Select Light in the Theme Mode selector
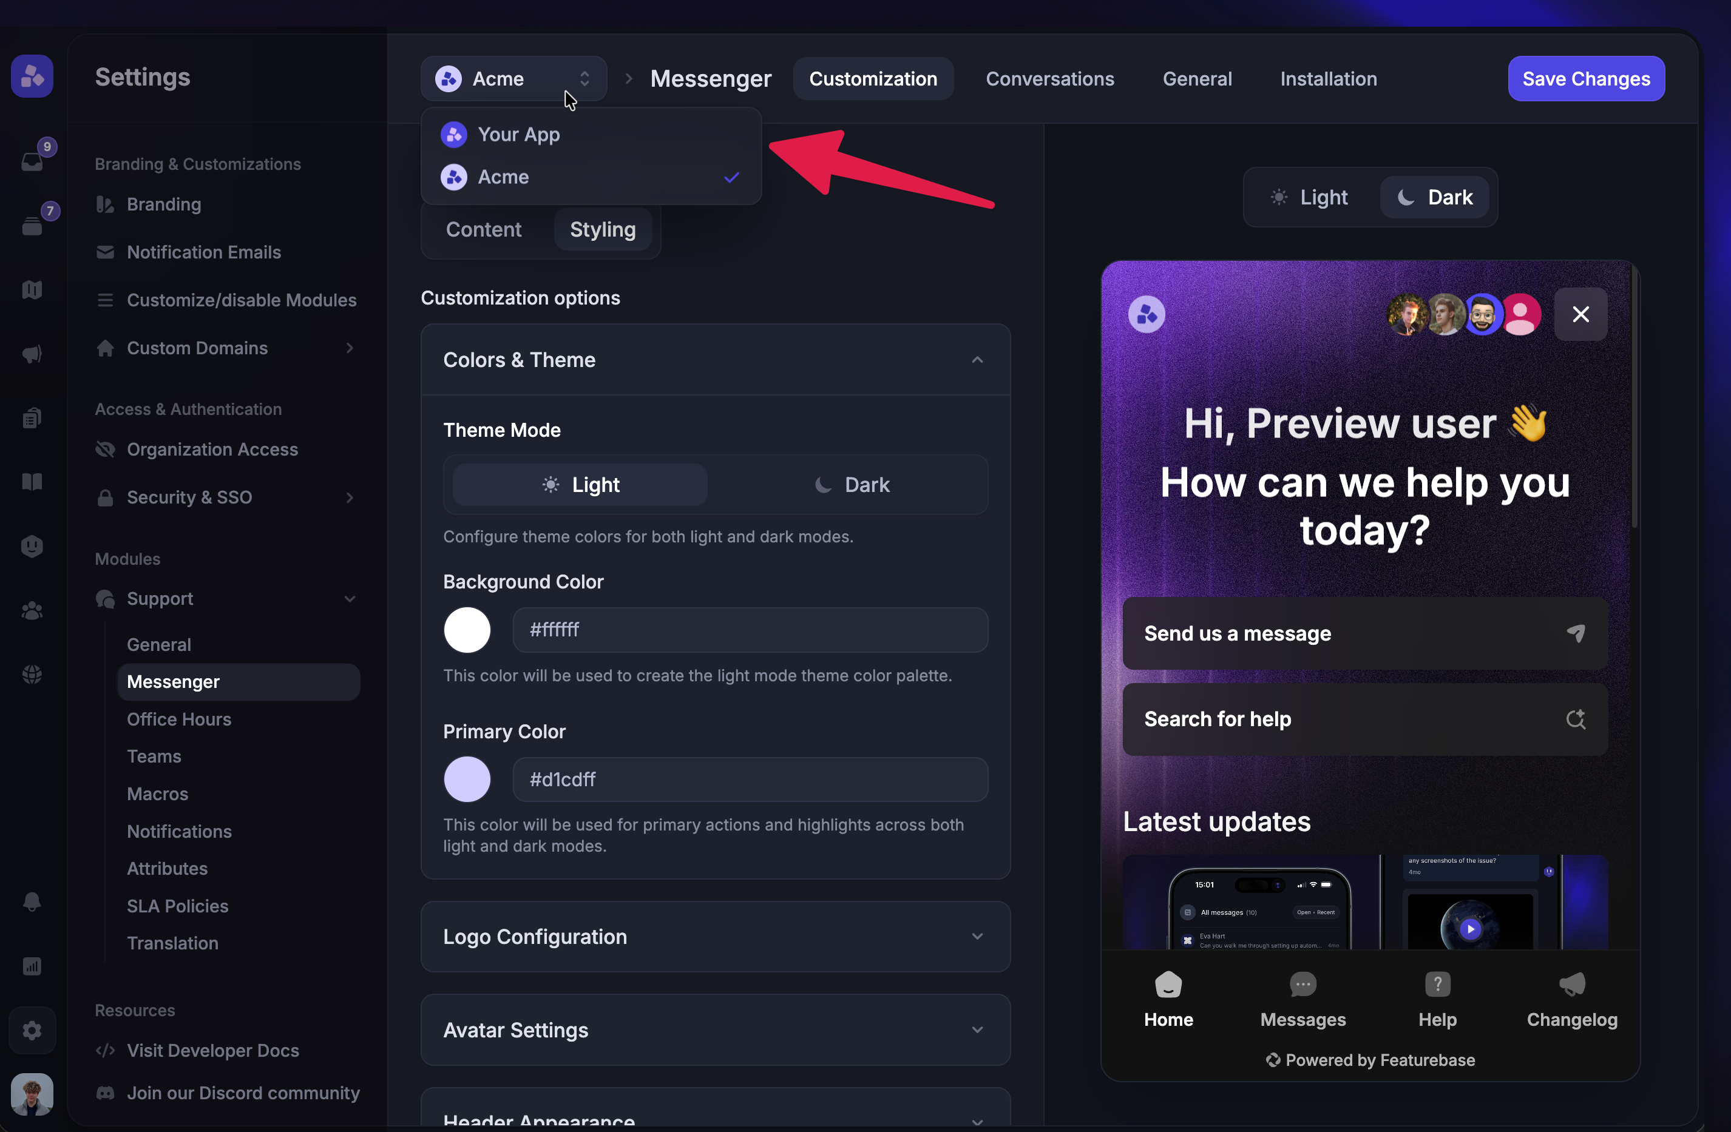The height and width of the screenshot is (1132, 1731). (579, 484)
